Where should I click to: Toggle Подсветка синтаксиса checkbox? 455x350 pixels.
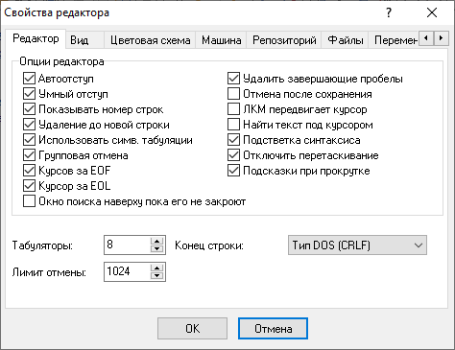coord(233,140)
